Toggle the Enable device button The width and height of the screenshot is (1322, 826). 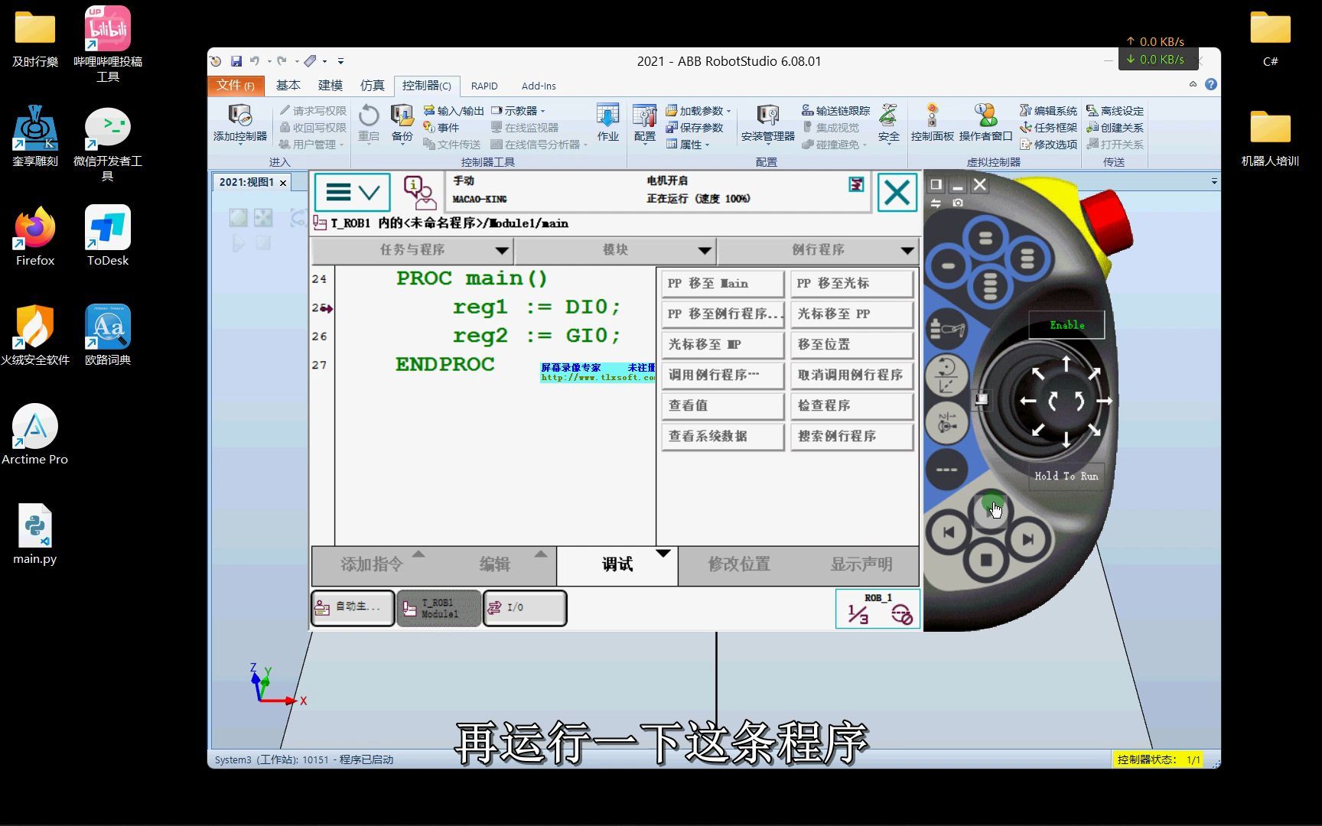coord(1066,325)
